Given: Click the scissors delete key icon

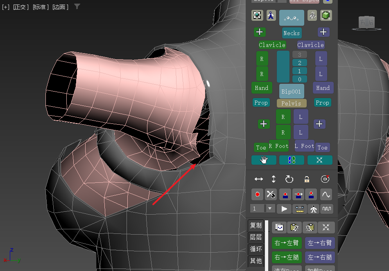Looking at the screenshot, I should [x=271, y=195].
